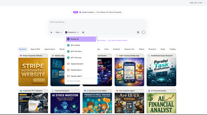Click the Create Custom Router icon
This screenshot has height=115, width=207.
[x=109, y=40]
